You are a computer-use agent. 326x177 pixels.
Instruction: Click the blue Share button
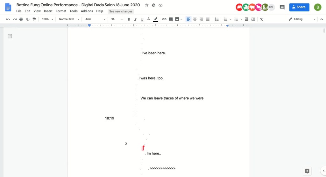[x=299, y=7]
